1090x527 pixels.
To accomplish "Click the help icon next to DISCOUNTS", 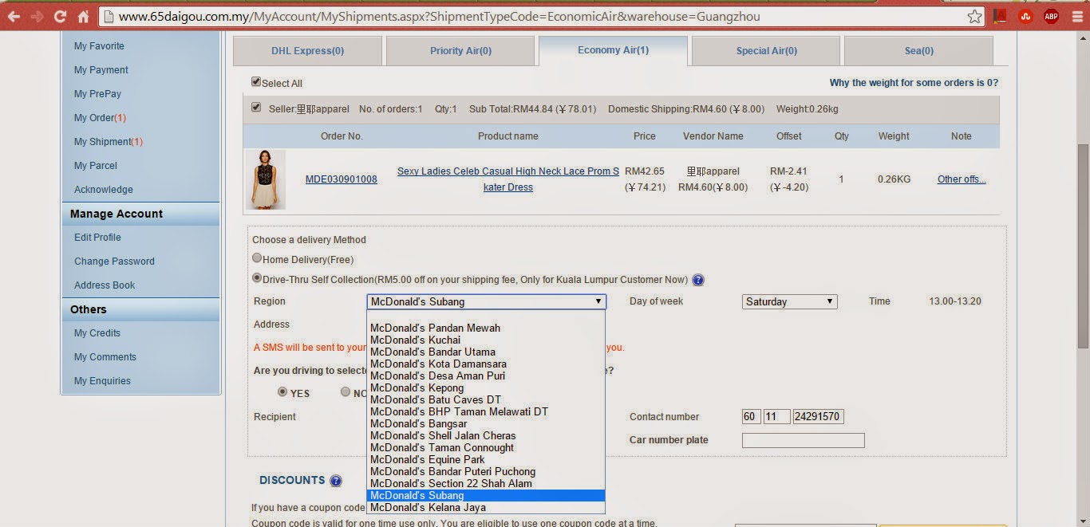I will pos(336,481).
